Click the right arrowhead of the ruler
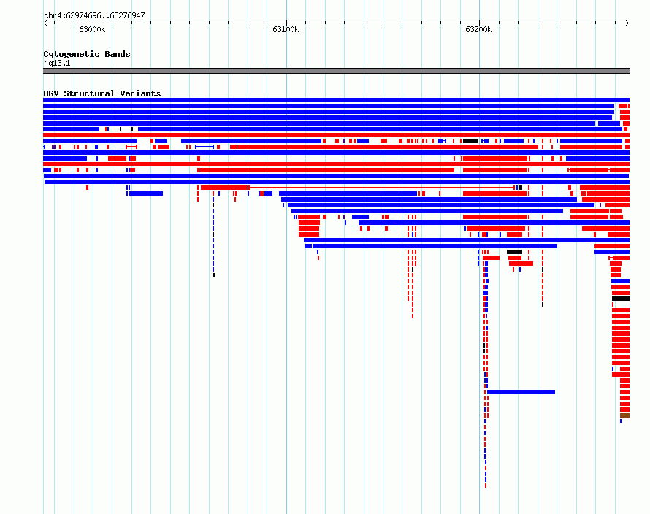The height and width of the screenshot is (514, 650). 627,23
